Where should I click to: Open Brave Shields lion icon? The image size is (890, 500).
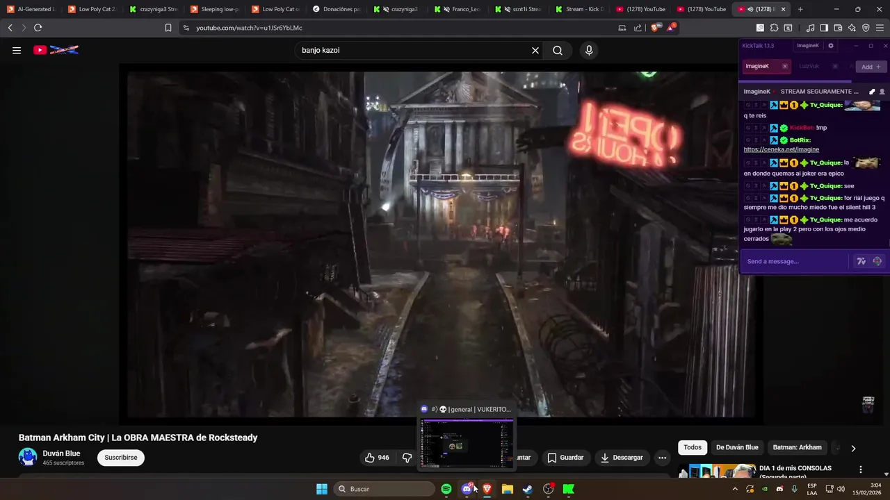(x=654, y=28)
